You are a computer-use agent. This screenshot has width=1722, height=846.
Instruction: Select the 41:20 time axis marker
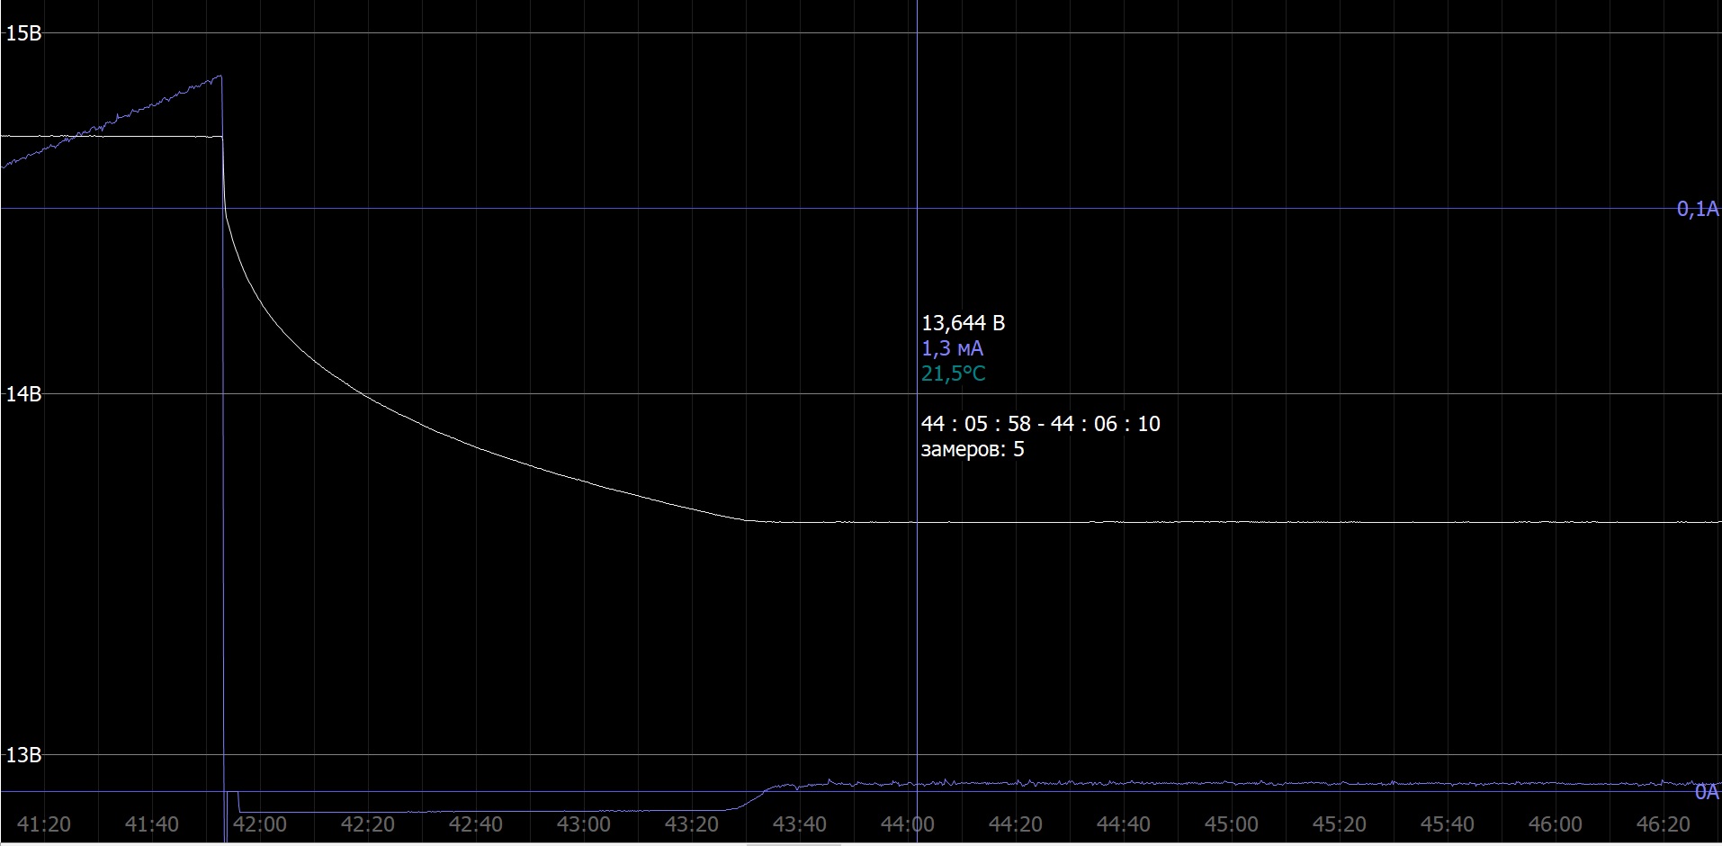point(43,823)
